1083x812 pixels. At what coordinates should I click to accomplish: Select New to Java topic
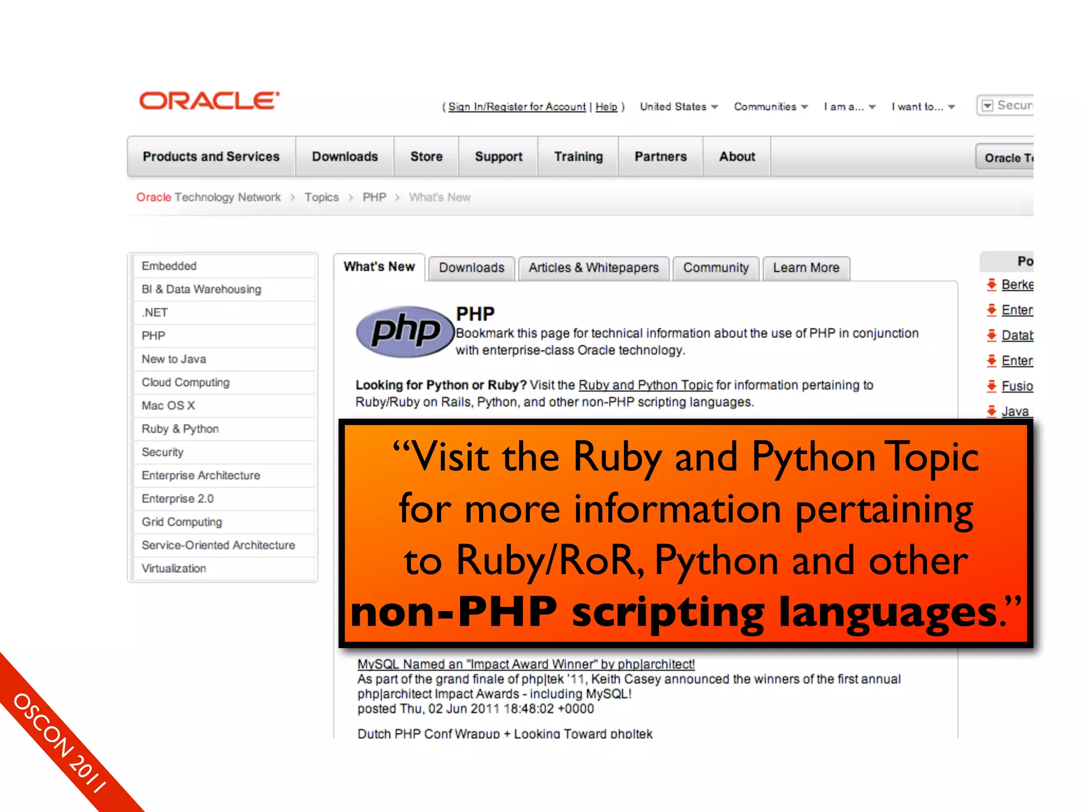[x=224, y=359]
